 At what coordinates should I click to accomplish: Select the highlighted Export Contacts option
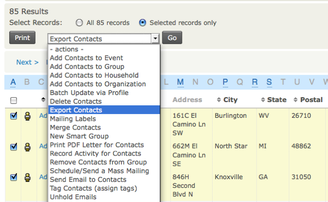104,110
